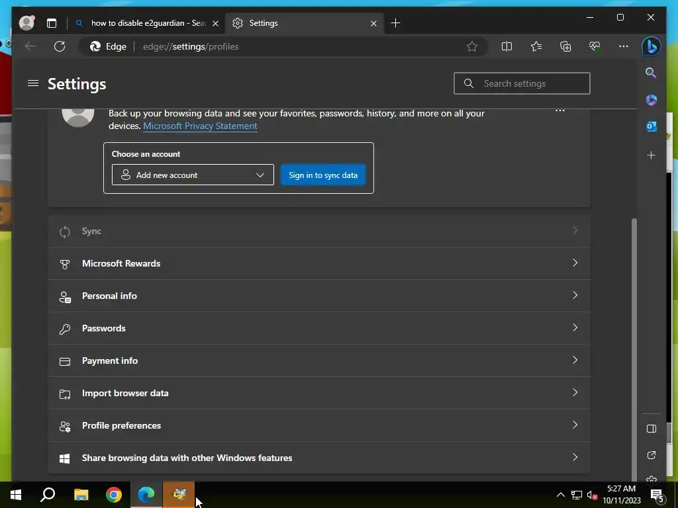The height and width of the screenshot is (508, 678).
Task: Open the notification center icon
Action: point(657,495)
